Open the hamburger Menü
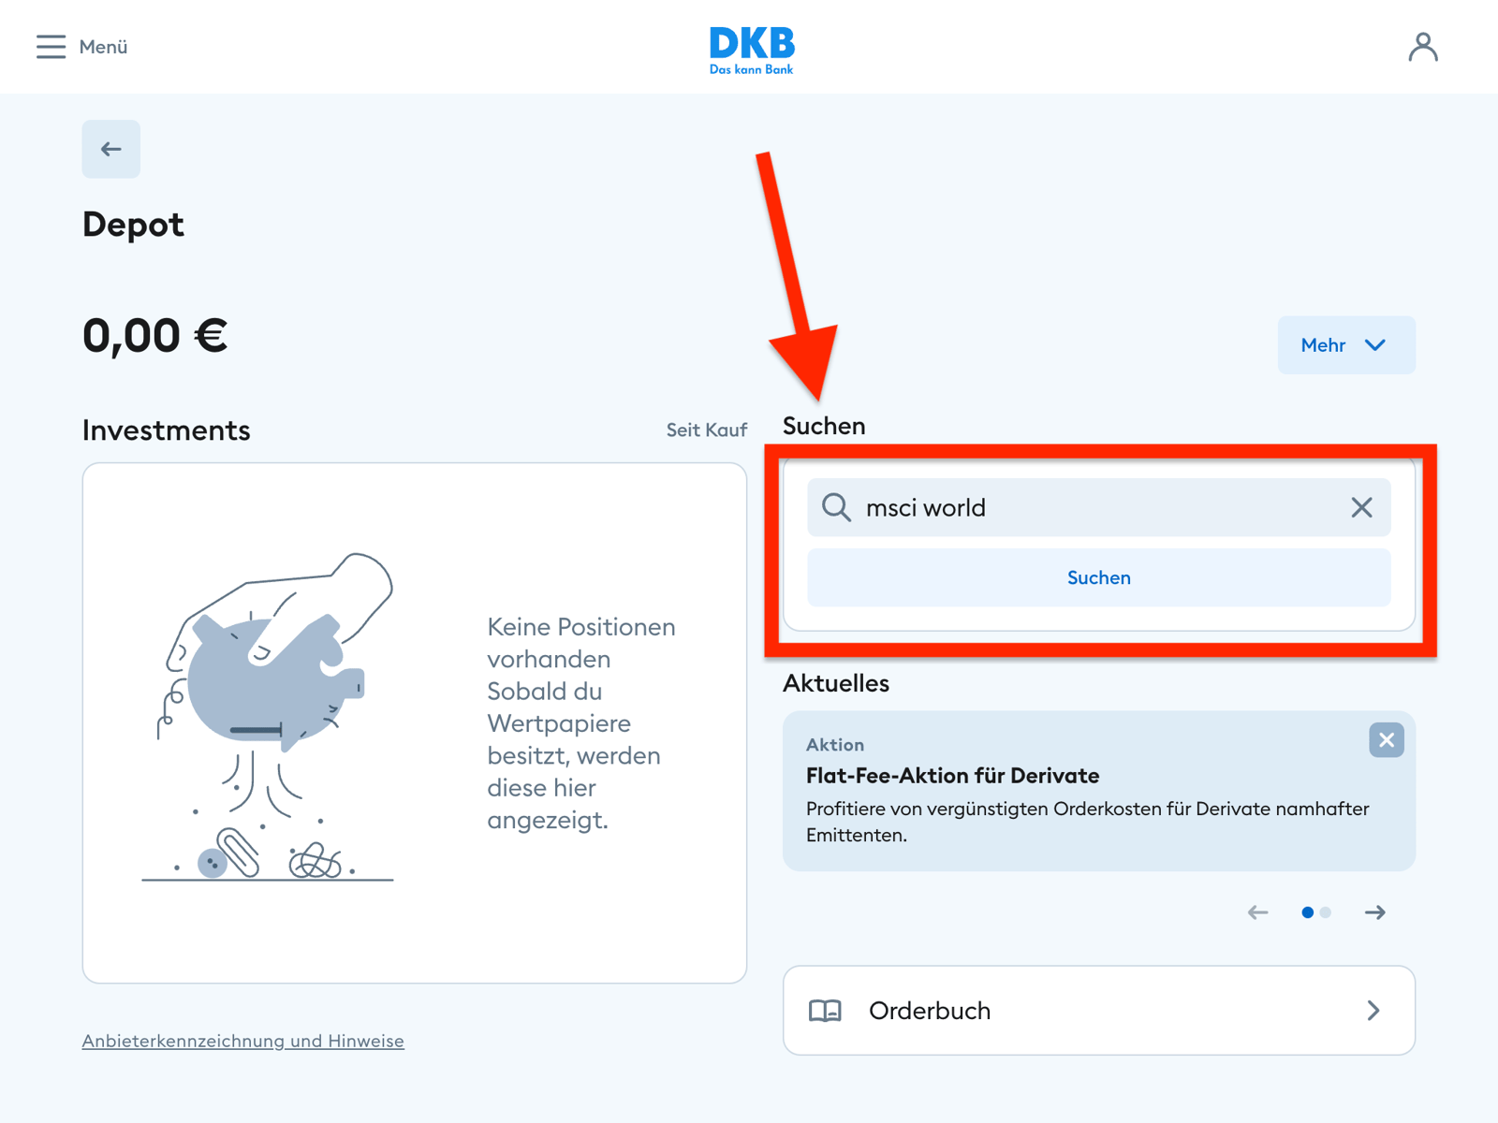The width and height of the screenshot is (1498, 1123). pyautogui.click(x=51, y=47)
